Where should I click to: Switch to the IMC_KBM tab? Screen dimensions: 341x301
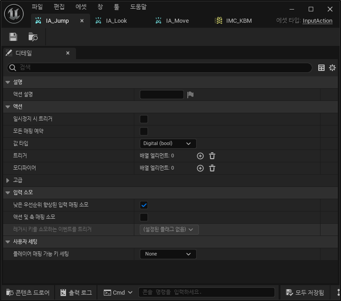point(239,20)
